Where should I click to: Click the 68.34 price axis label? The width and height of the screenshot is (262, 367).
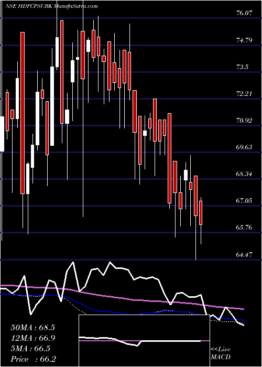244,174
